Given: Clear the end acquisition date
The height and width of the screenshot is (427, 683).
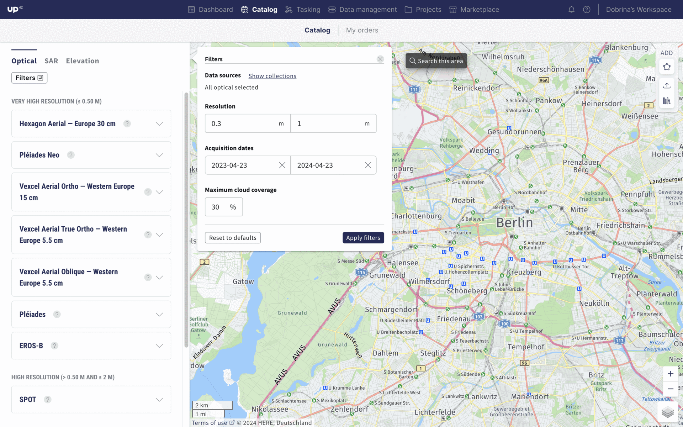Looking at the screenshot, I should (368, 165).
